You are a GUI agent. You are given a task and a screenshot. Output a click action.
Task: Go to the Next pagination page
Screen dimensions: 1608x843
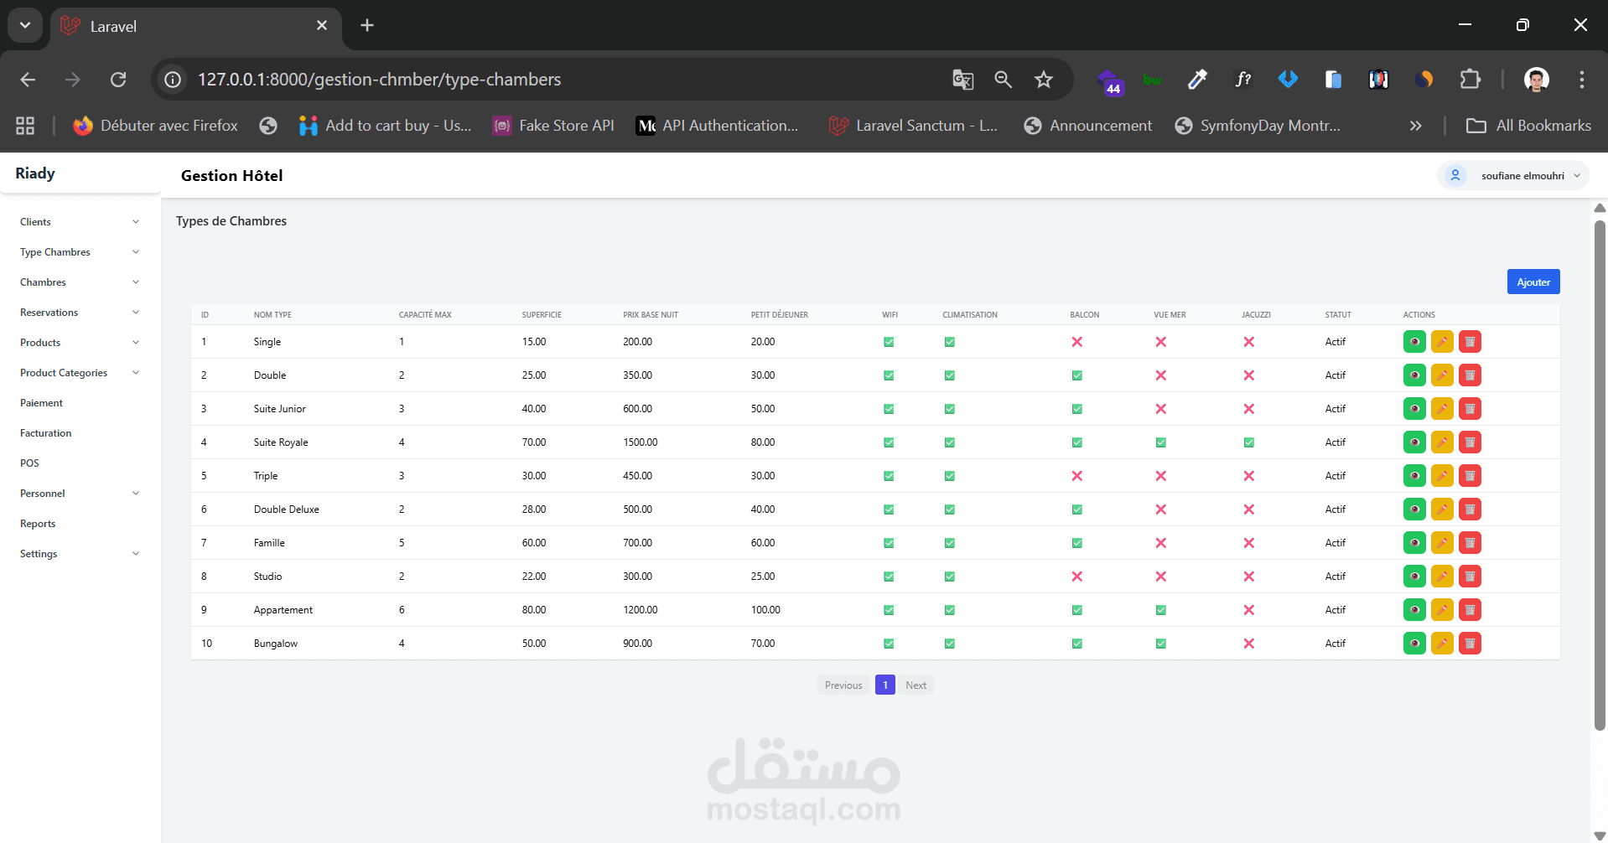(916, 685)
